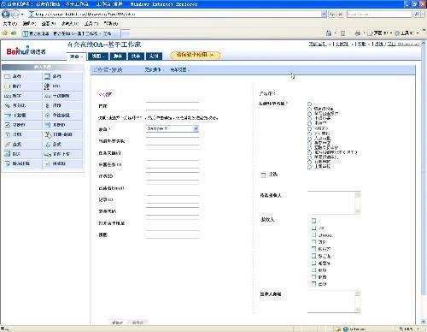
Task: Pick the 123 Number field type
Action: click(x=8, y=96)
